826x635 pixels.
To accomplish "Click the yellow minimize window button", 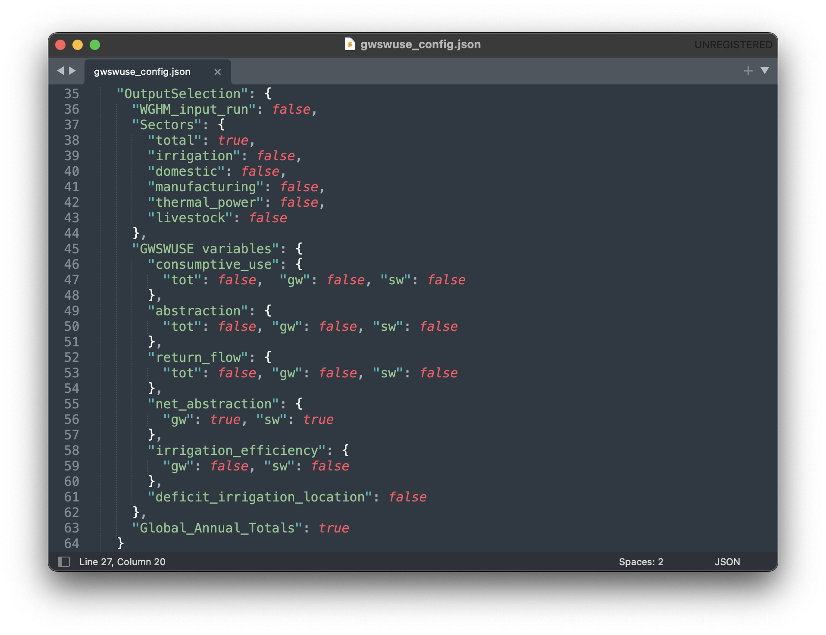I will 78,45.
